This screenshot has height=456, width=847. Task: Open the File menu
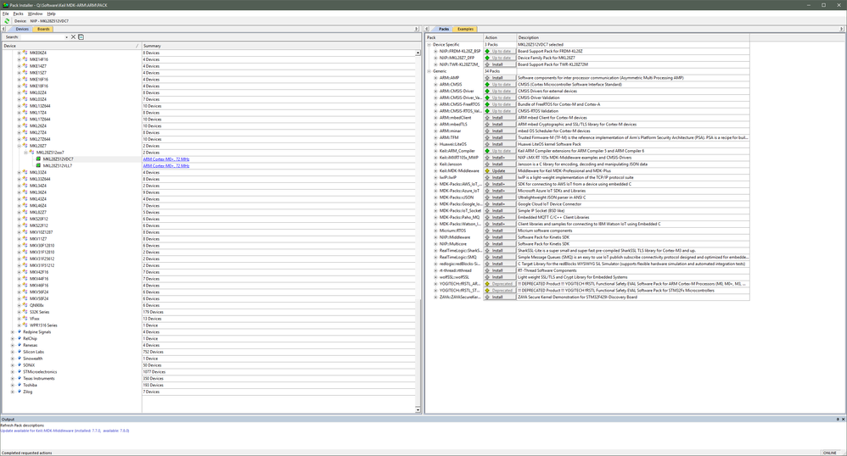(x=5, y=14)
